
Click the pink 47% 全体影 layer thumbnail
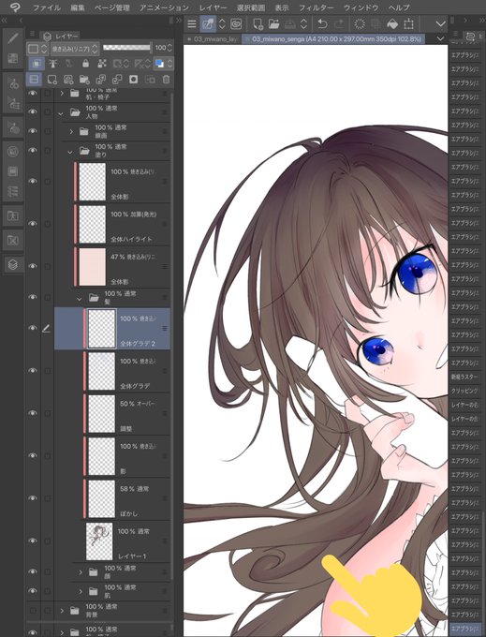[92, 266]
